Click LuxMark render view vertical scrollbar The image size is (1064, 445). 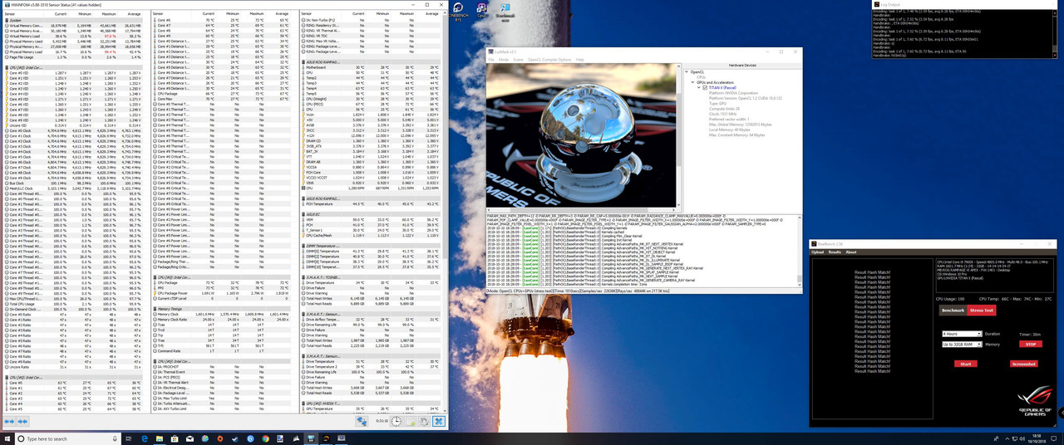(x=678, y=136)
